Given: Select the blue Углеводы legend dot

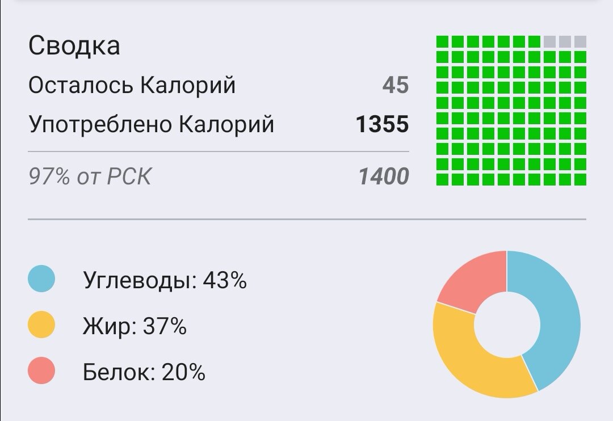Looking at the screenshot, I should pyautogui.click(x=40, y=279).
